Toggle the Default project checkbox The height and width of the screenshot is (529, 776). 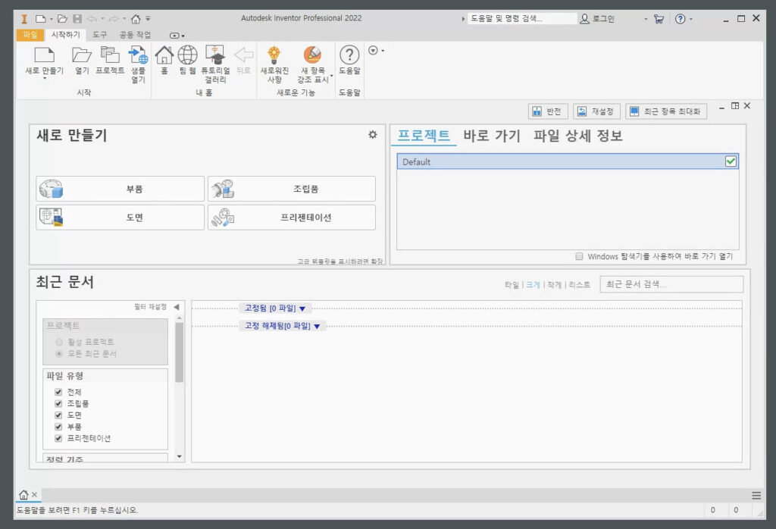731,161
